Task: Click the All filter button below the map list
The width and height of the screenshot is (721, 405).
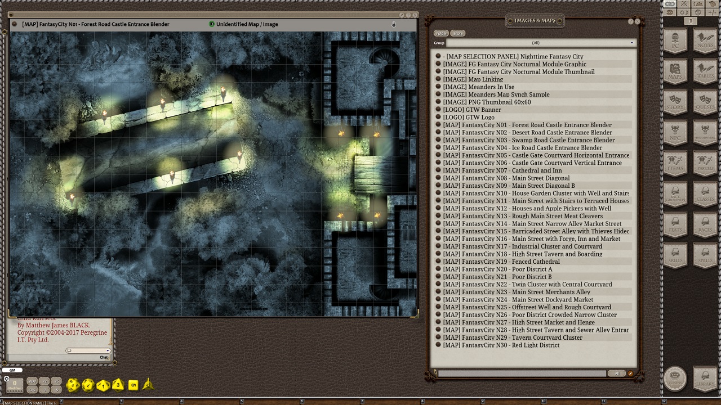Action: [x=617, y=373]
